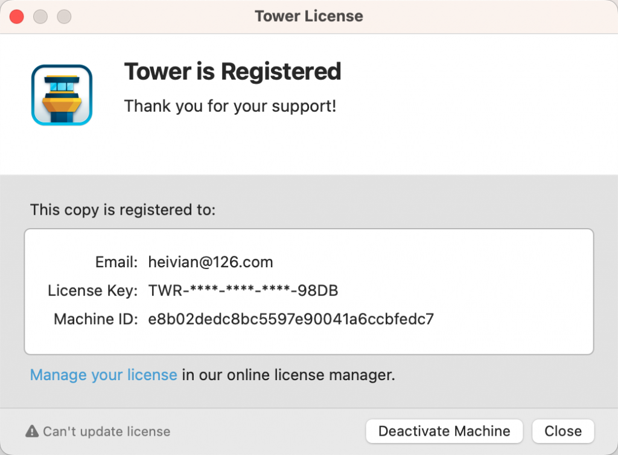Screen dimensions: 618x455
Task: Click the License Key field label
Action: coord(94,291)
